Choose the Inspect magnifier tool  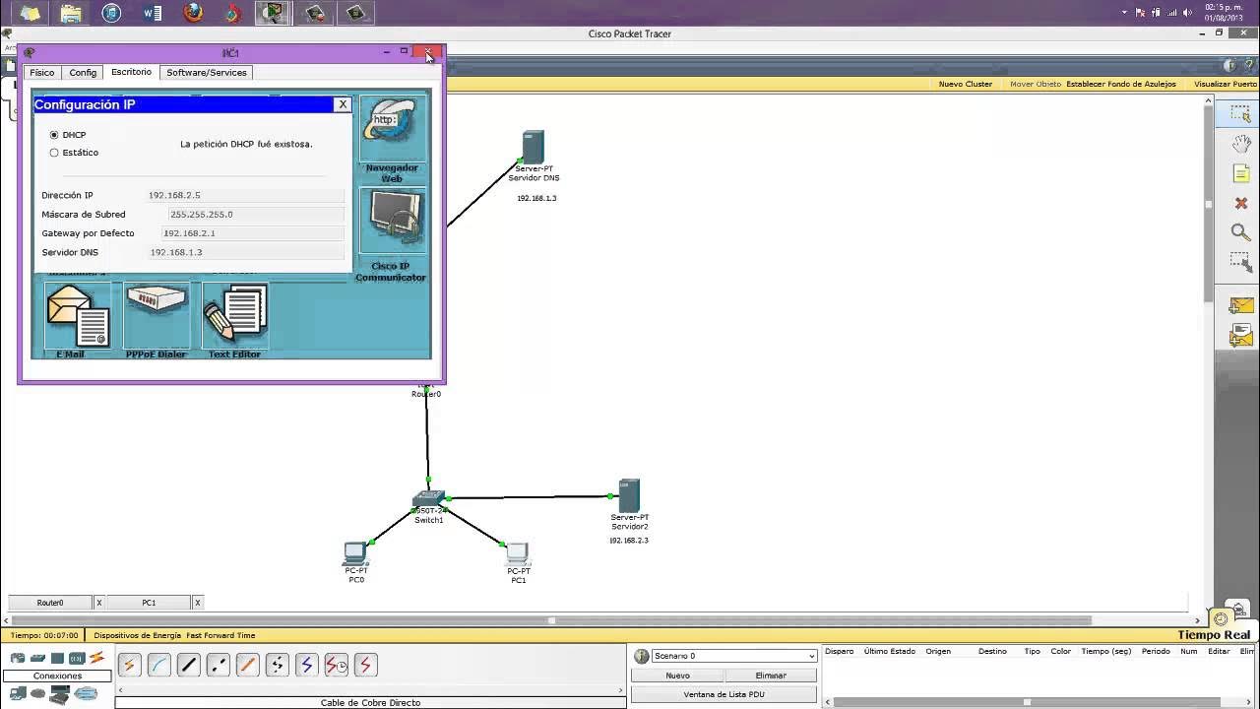coord(1240,232)
